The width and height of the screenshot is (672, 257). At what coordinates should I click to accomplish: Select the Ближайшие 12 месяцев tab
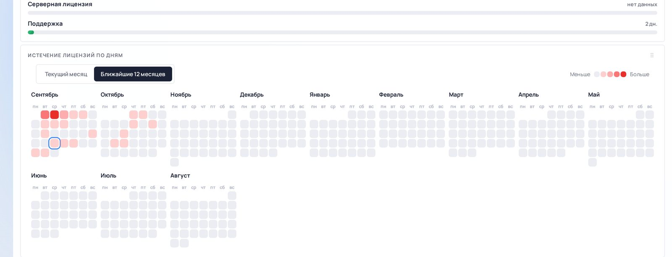(133, 74)
